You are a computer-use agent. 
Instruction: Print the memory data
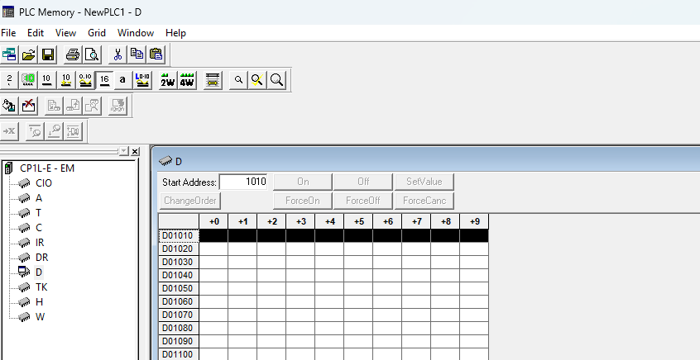tap(73, 54)
